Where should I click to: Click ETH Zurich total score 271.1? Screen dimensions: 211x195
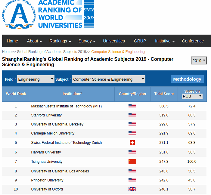(164, 143)
